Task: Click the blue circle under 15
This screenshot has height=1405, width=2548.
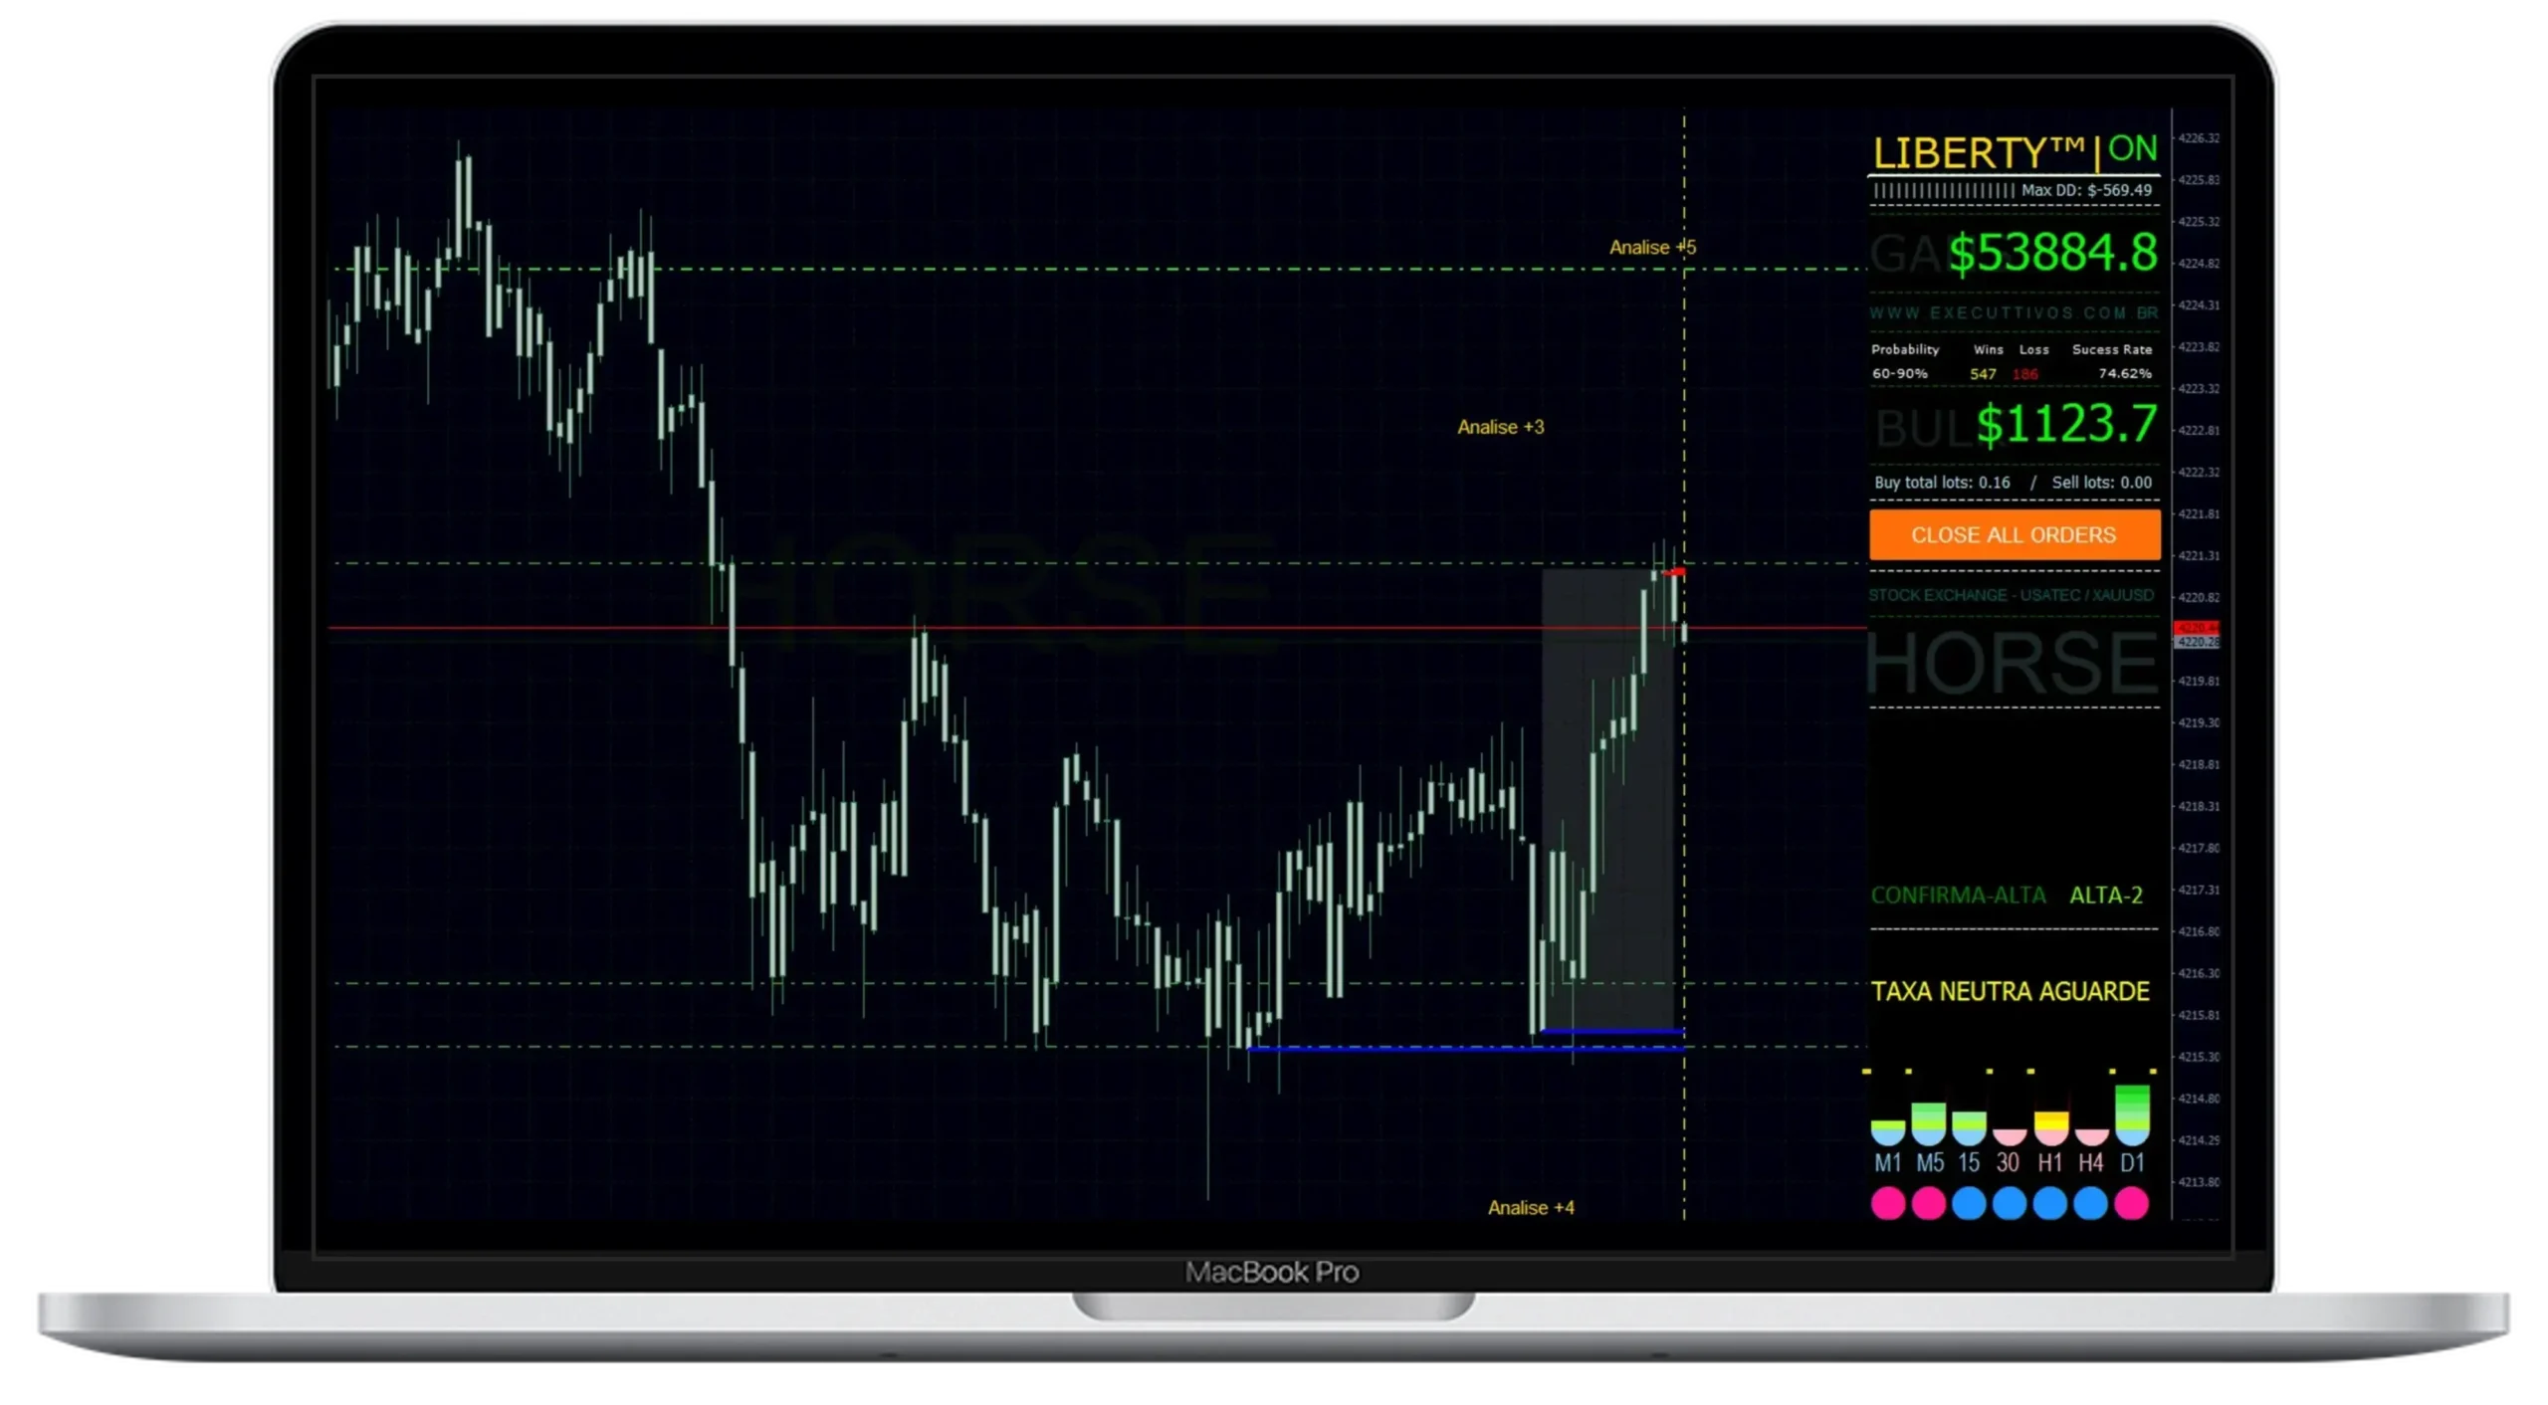Action: point(1969,1204)
